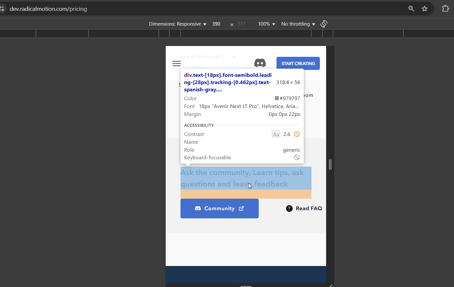Open the Community Discord button
The height and width of the screenshot is (287, 454).
[x=220, y=209]
